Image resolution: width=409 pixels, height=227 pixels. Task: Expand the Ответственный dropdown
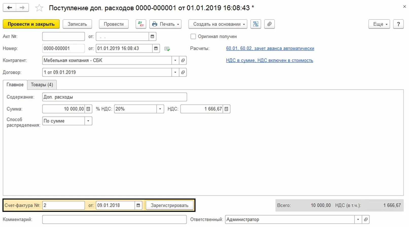(358, 219)
